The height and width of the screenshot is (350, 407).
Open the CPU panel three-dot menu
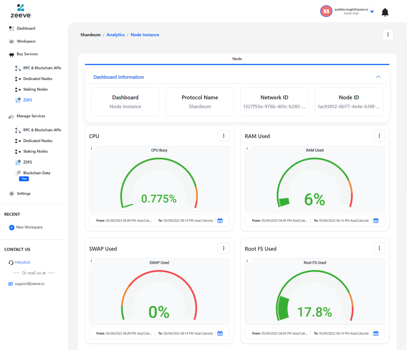pos(224,136)
